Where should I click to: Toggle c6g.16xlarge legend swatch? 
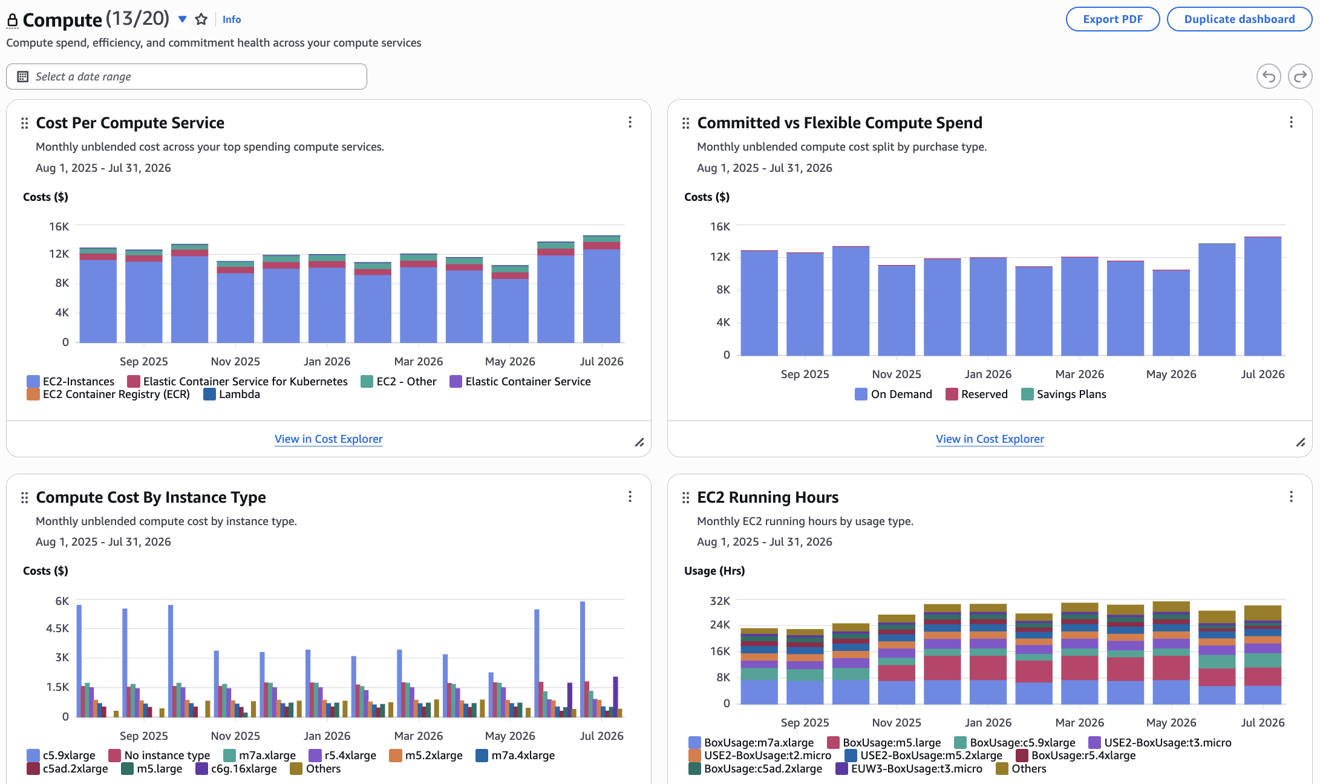coord(201,768)
